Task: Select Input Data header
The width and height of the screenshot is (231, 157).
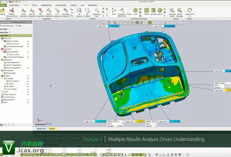Action: point(16,29)
